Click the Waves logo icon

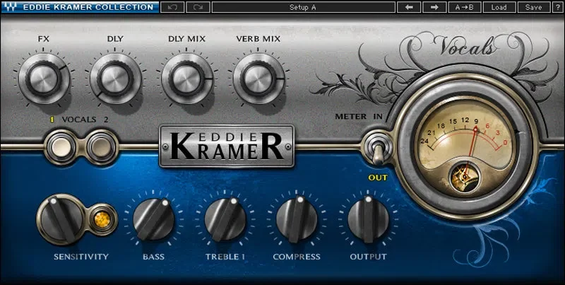coord(11,7)
